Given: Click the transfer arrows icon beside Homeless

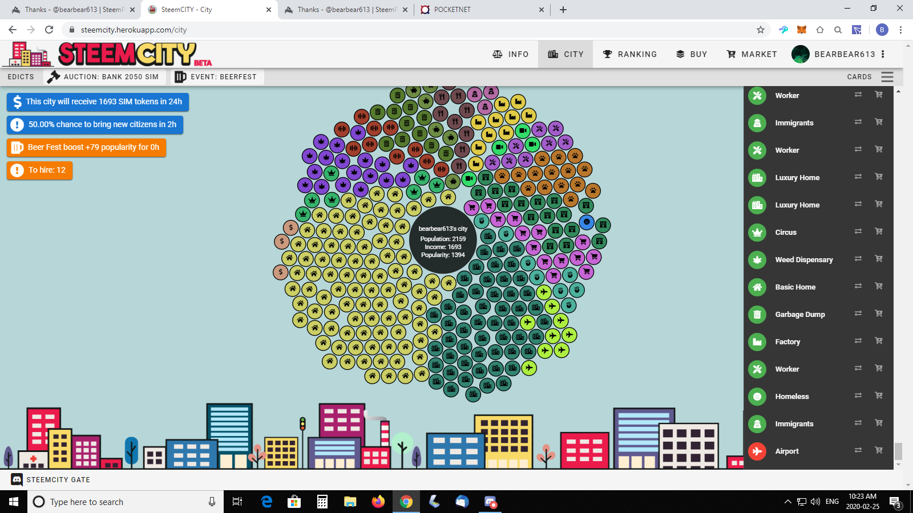Looking at the screenshot, I should (x=858, y=396).
